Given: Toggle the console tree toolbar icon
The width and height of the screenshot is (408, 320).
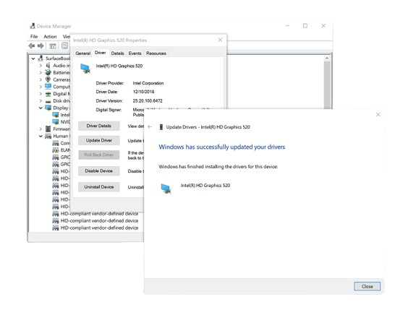Looking at the screenshot, I should (x=53, y=46).
